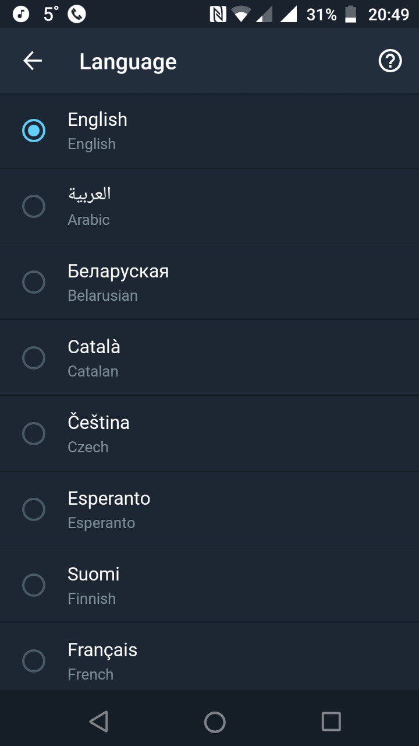Select the English radio button
419x746 pixels.
click(34, 131)
